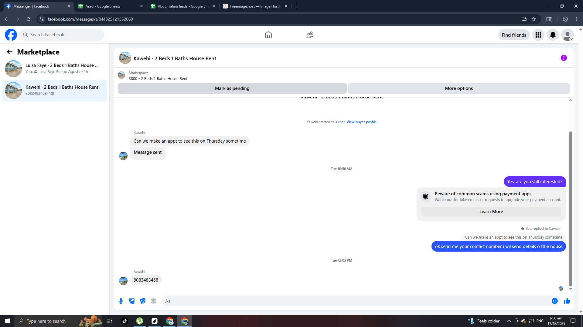583x327 pixels.
Task: Click the Mark as pending button
Action: [232, 88]
